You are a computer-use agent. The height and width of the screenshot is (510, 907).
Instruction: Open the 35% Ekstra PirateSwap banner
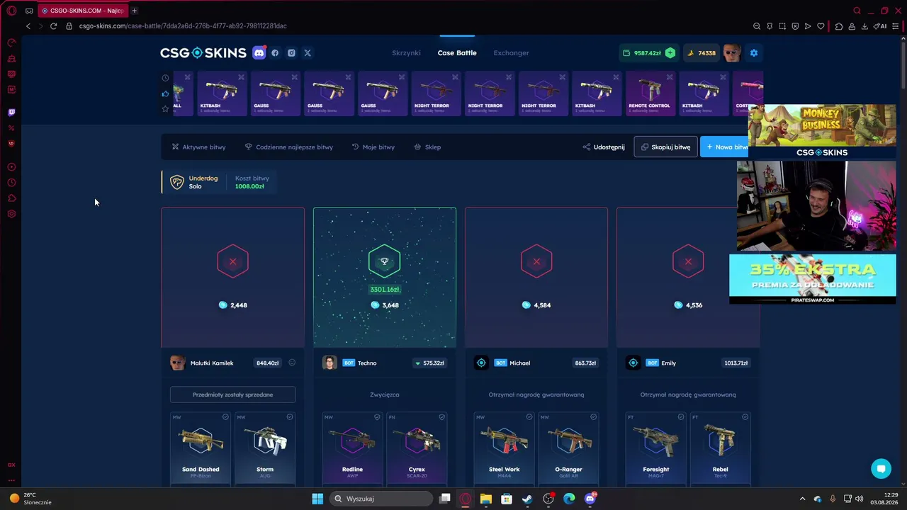[x=813, y=279]
